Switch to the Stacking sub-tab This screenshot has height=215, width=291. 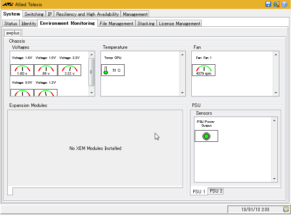pyautogui.click(x=146, y=24)
